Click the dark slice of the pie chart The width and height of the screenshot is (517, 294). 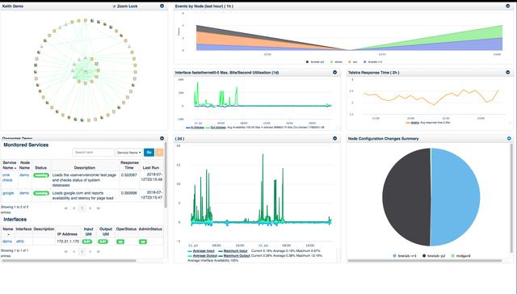(406, 197)
